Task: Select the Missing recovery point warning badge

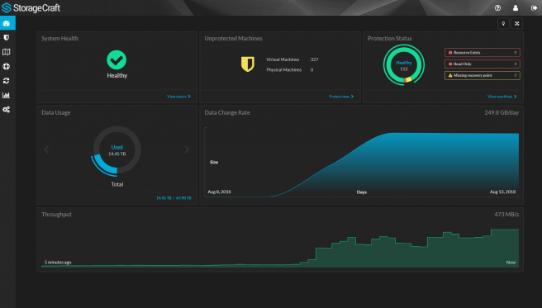Action: pos(483,75)
